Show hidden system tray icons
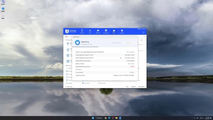The height and width of the screenshot is (120, 213). [x=192, y=118]
